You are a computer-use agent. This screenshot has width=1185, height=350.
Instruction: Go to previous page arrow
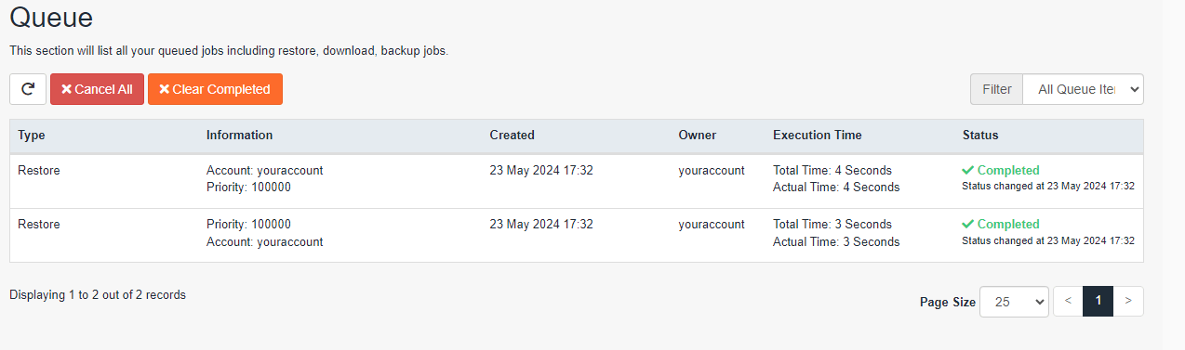tap(1068, 301)
